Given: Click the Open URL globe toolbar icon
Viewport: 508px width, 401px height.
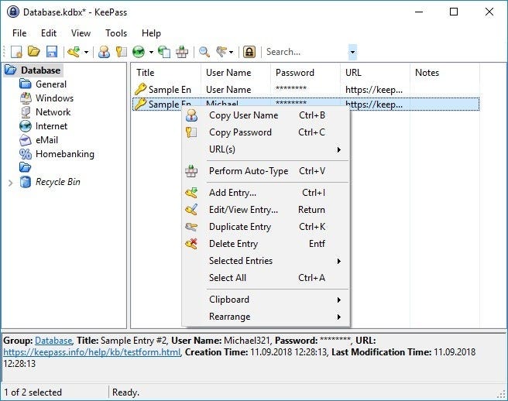Looking at the screenshot, I should pos(139,52).
